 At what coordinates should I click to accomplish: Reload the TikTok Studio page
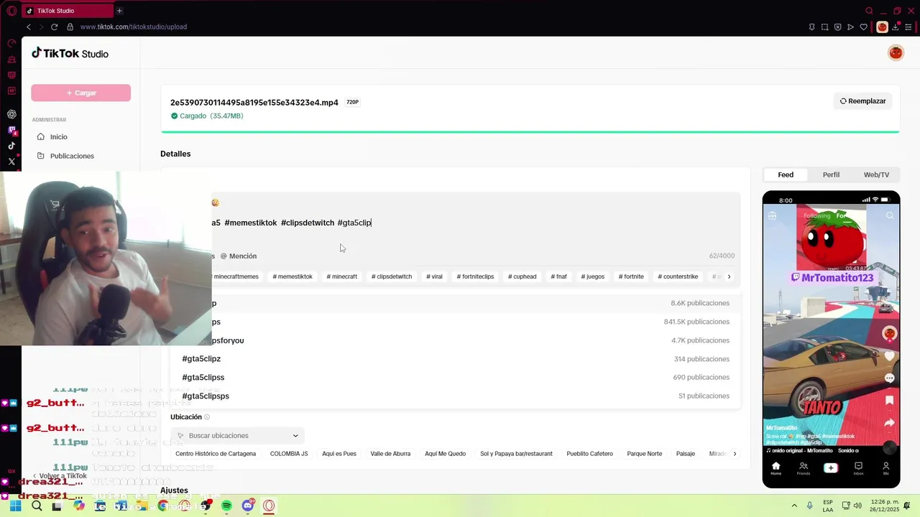click(x=54, y=27)
